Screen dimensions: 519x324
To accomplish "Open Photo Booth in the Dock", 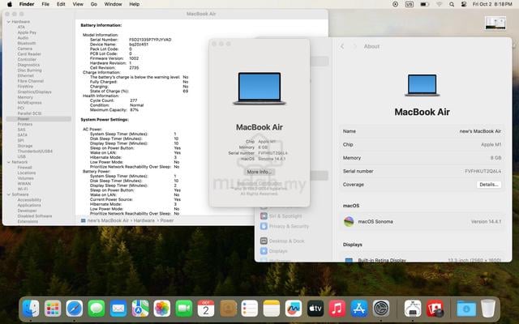I will pyautogui.click(x=435, y=309).
